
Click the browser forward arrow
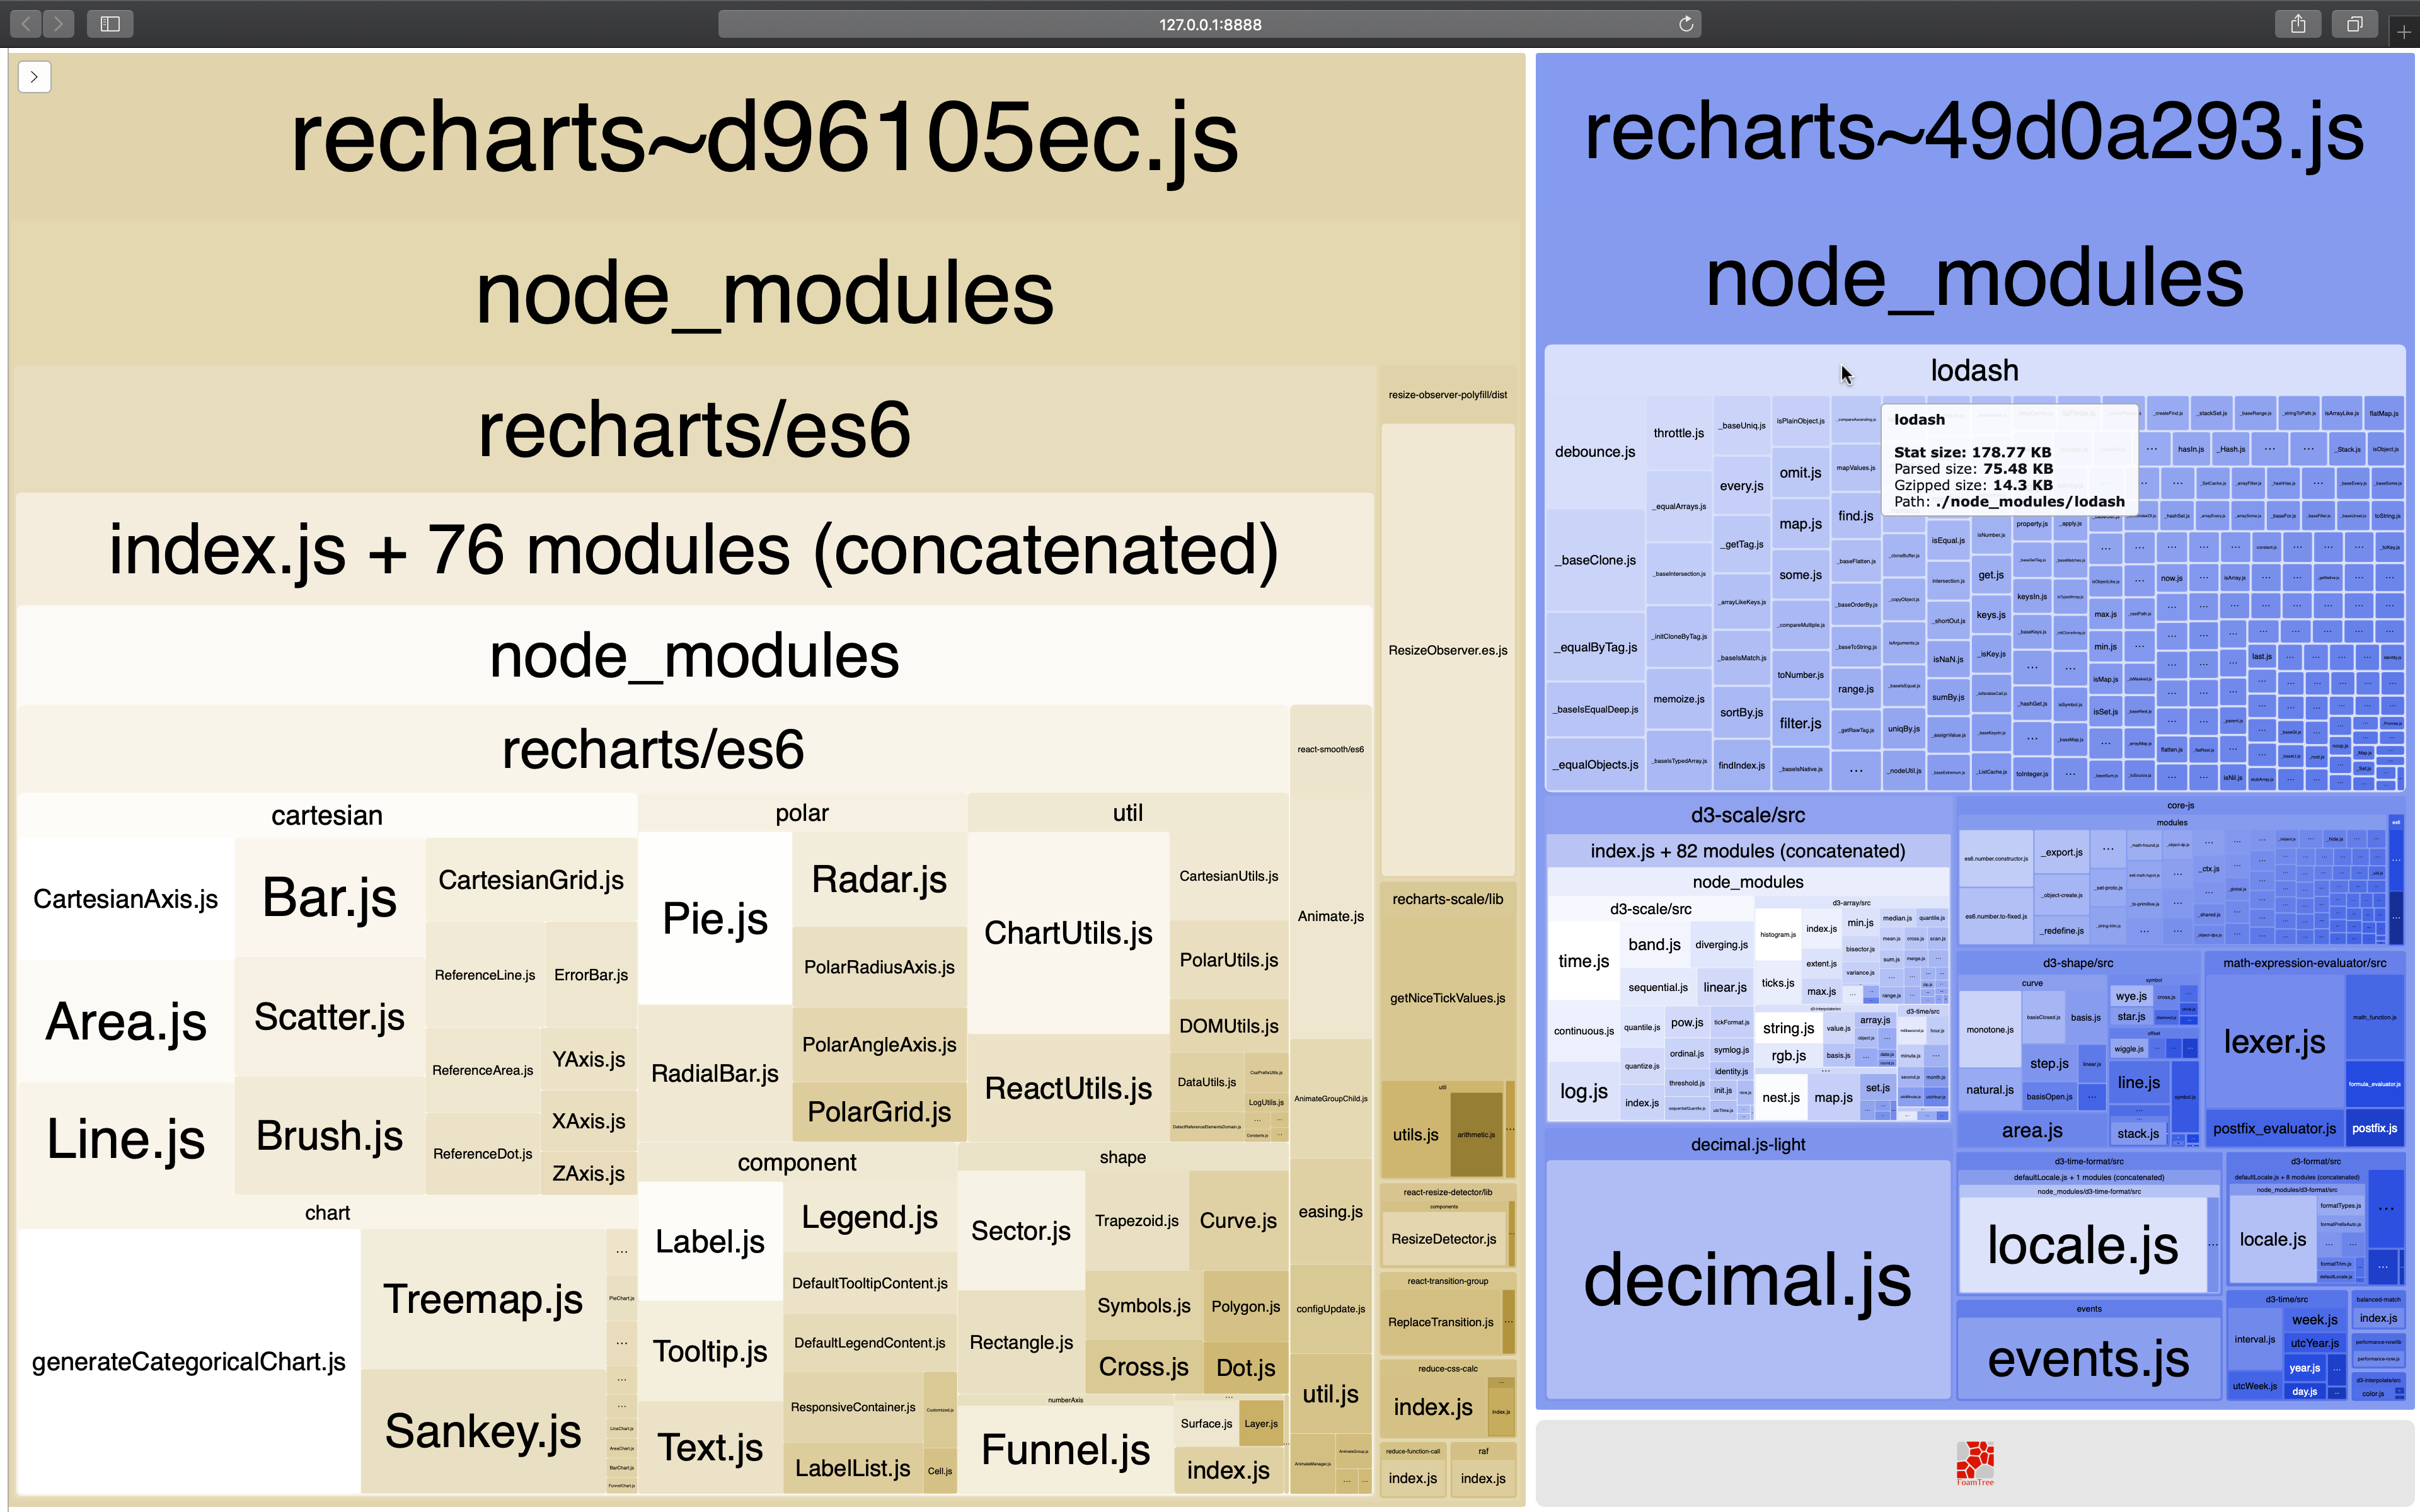coord(59,24)
